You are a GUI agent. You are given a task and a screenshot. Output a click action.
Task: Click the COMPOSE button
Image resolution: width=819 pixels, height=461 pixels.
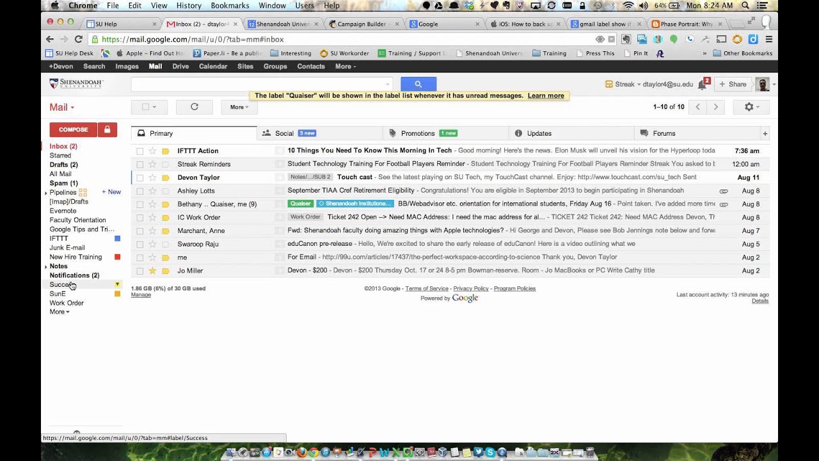click(x=74, y=129)
